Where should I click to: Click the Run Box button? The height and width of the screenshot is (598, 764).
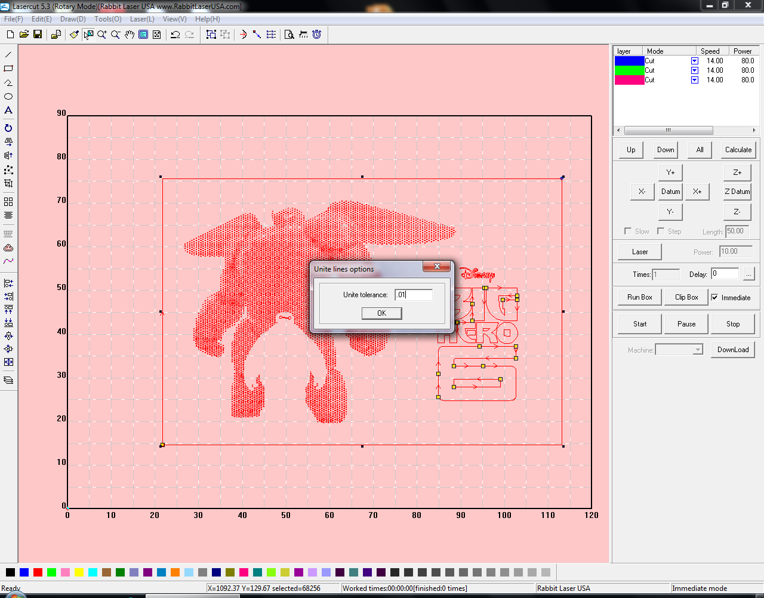pyautogui.click(x=639, y=297)
